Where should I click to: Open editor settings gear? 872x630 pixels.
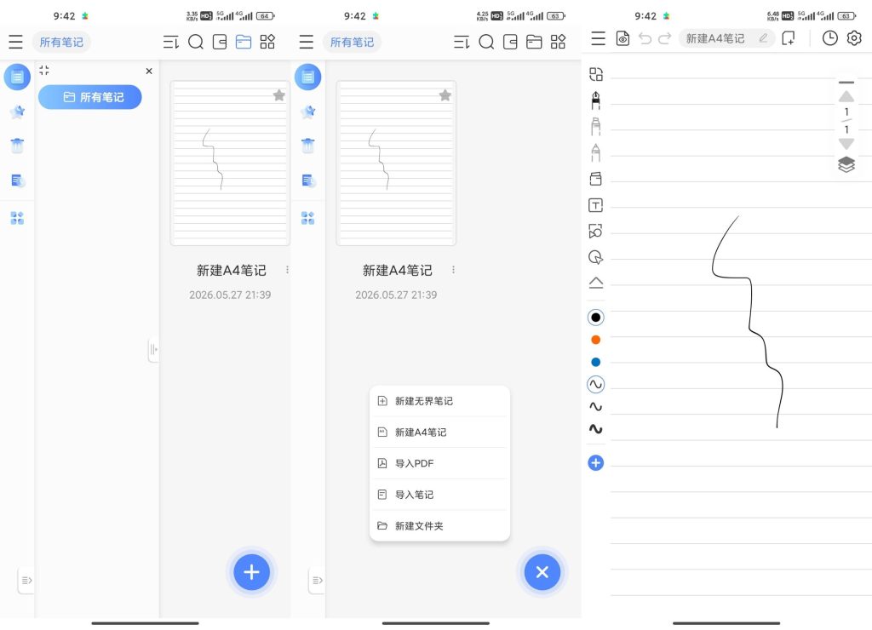click(x=854, y=38)
